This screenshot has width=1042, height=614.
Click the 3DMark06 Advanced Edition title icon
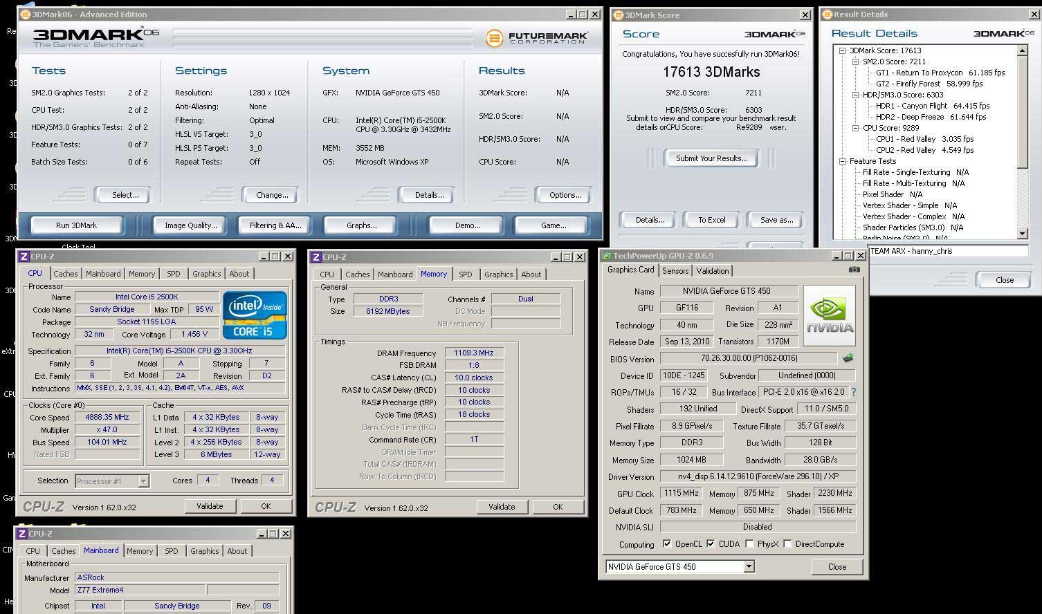26,14
